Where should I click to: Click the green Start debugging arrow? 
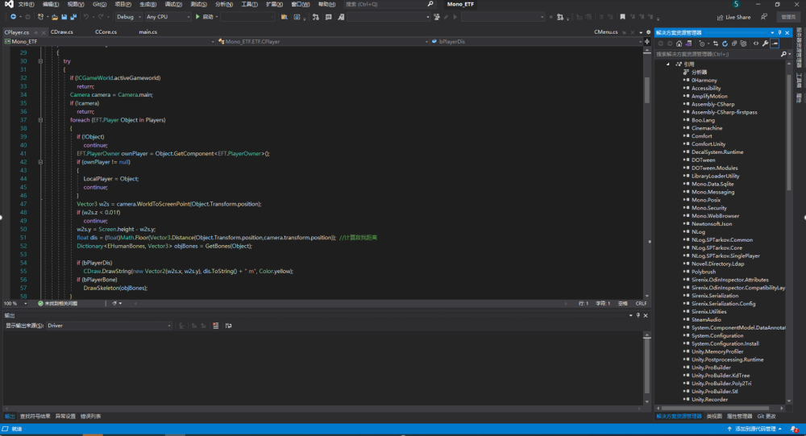tap(196, 16)
